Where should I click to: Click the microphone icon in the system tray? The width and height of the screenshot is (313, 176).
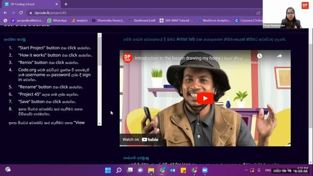[259, 170]
